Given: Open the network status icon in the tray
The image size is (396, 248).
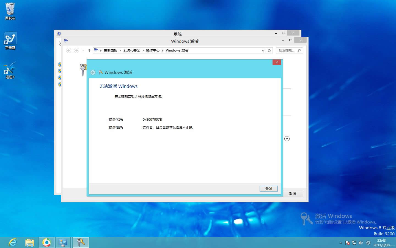Looking at the screenshot, I should point(354,243).
